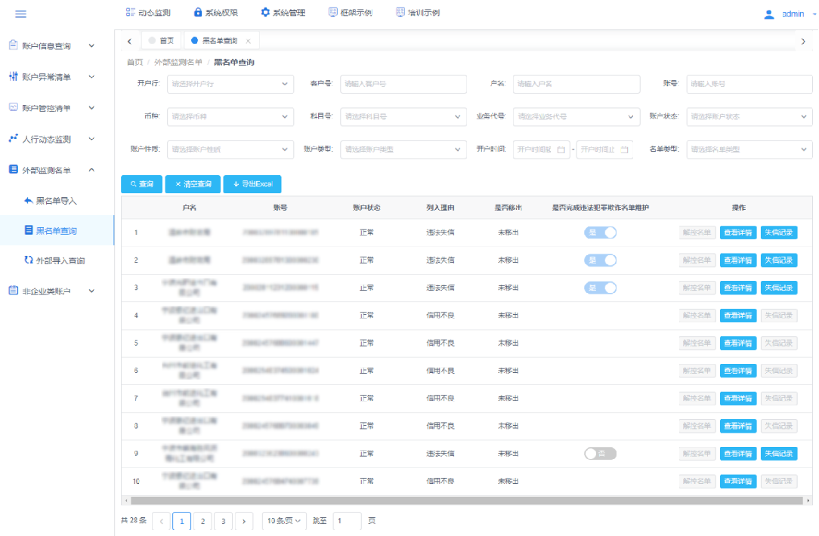The width and height of the screenshot is (819, 536).
Task: Toggle off the switch in row 1
Action: click(x=600, y=233)
